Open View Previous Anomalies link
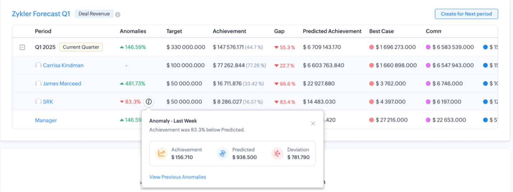513x192 pixels. pos(178,177)
